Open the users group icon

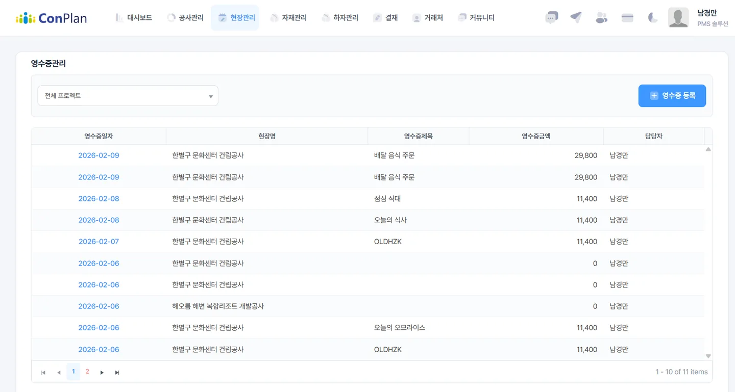pos(602,18)
